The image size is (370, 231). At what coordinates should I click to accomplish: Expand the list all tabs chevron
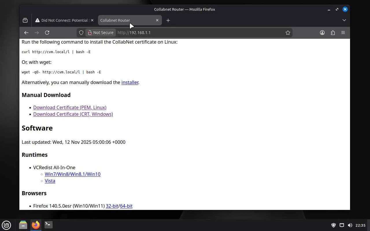344,20
